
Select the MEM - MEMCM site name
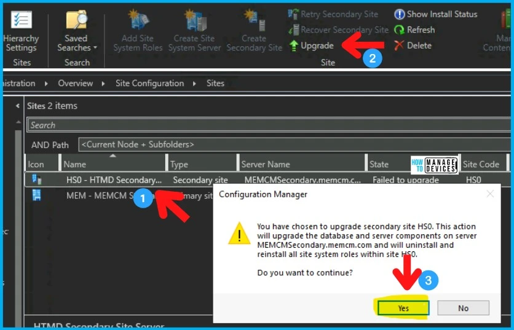(98, 195)
